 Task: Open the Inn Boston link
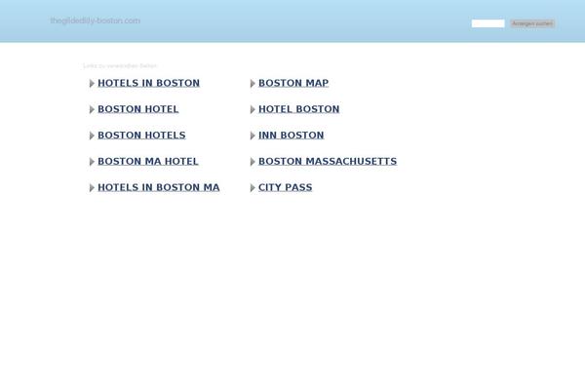point(291,136)
